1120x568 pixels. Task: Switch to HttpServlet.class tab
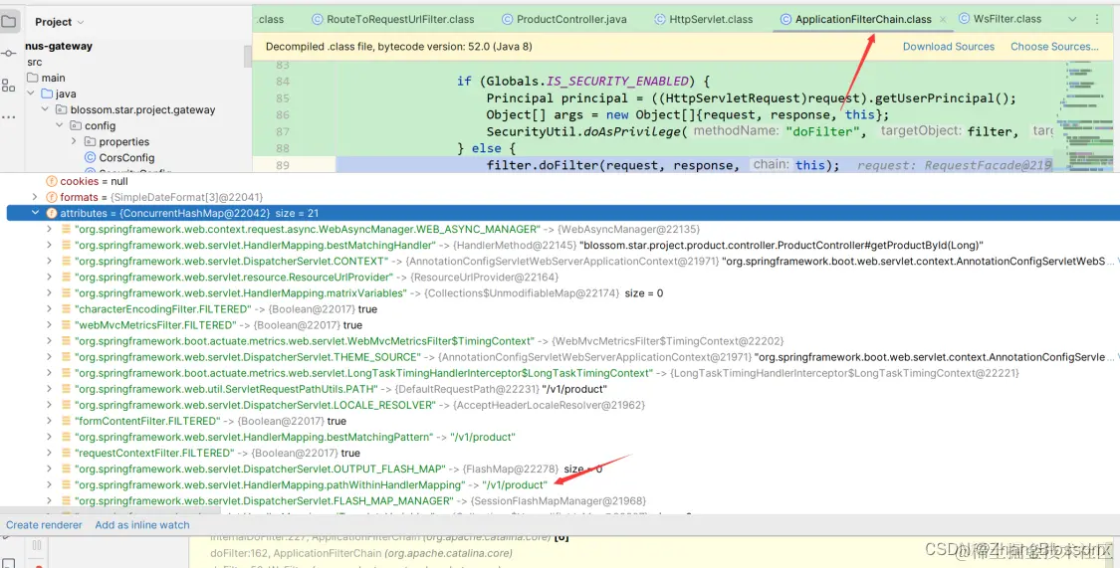(x=704, y=19)
